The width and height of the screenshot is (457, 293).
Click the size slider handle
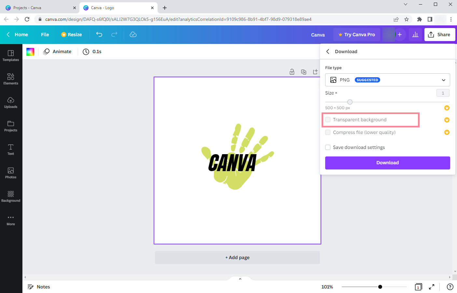pyautogui.click(x=350, y=102)
